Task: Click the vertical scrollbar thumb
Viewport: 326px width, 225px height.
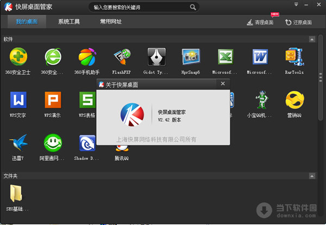Action: pyautogui.click(x=321, y=77)
